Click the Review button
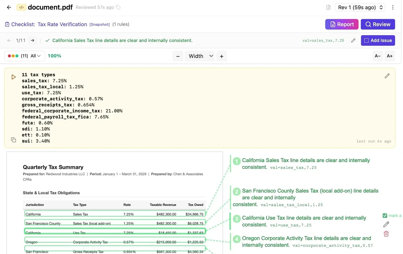The width and height of the screenshot is (403, 254). (378, 24)
